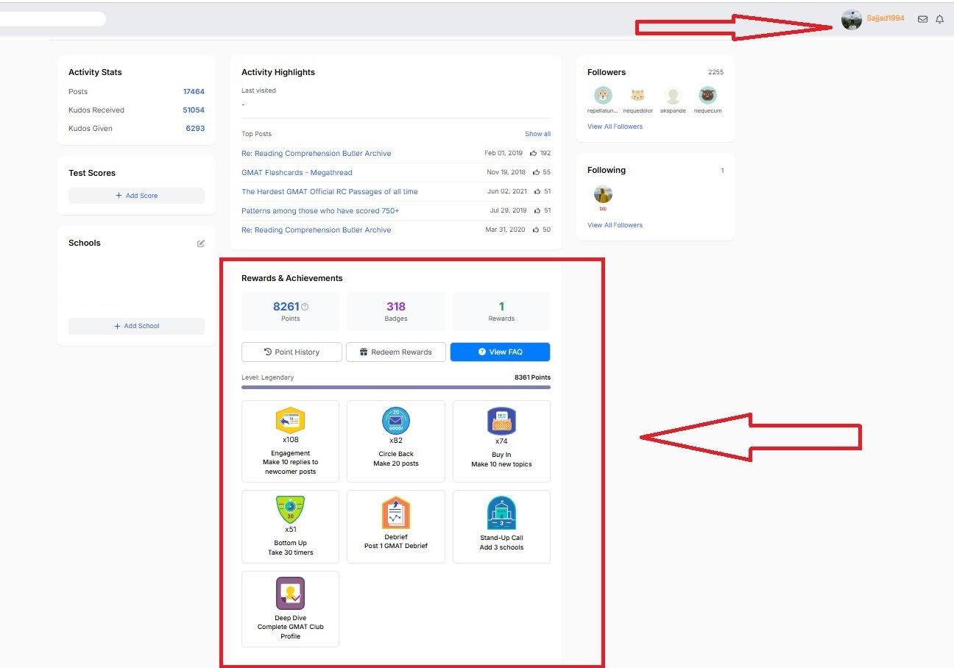This screenshot has width=954, height=668.
Task: Open Show all link for Top Posts
Action: click(x=537, y=134)
